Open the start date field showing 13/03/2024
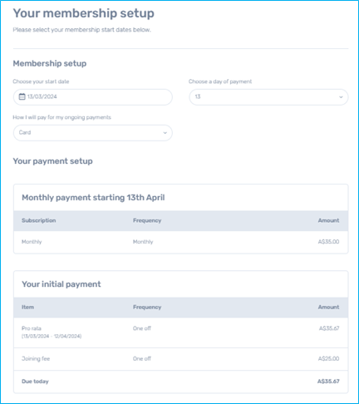The width and height of the screenshot is (359, 404). tap(93, 97)
